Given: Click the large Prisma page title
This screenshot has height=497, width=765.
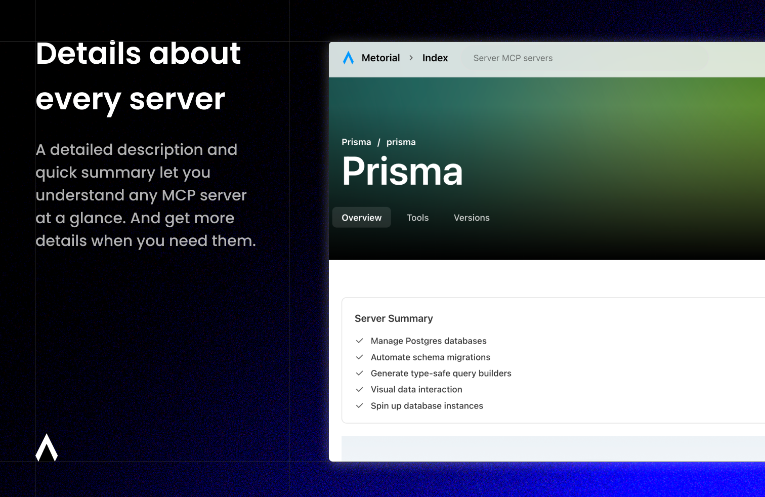Looking at the screenshot, I should [402, 172].
